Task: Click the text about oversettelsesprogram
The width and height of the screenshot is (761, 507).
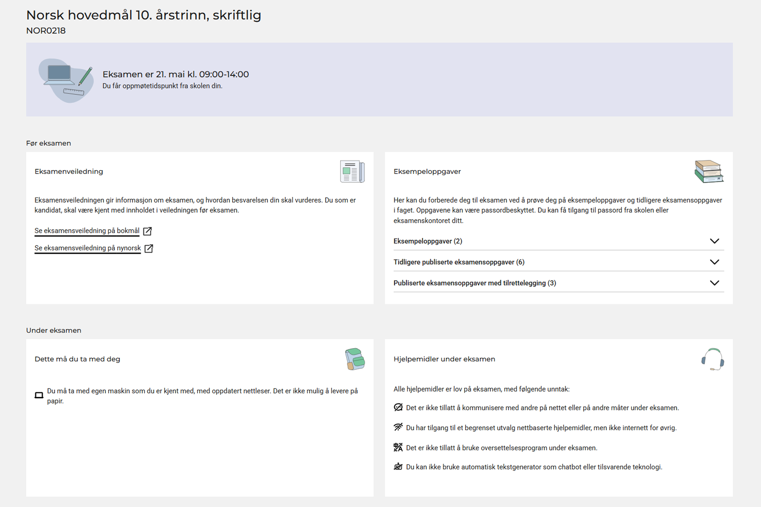Action: coord(501,448)
